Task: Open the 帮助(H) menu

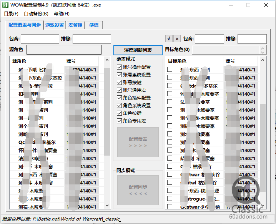Action: [62, 14]
